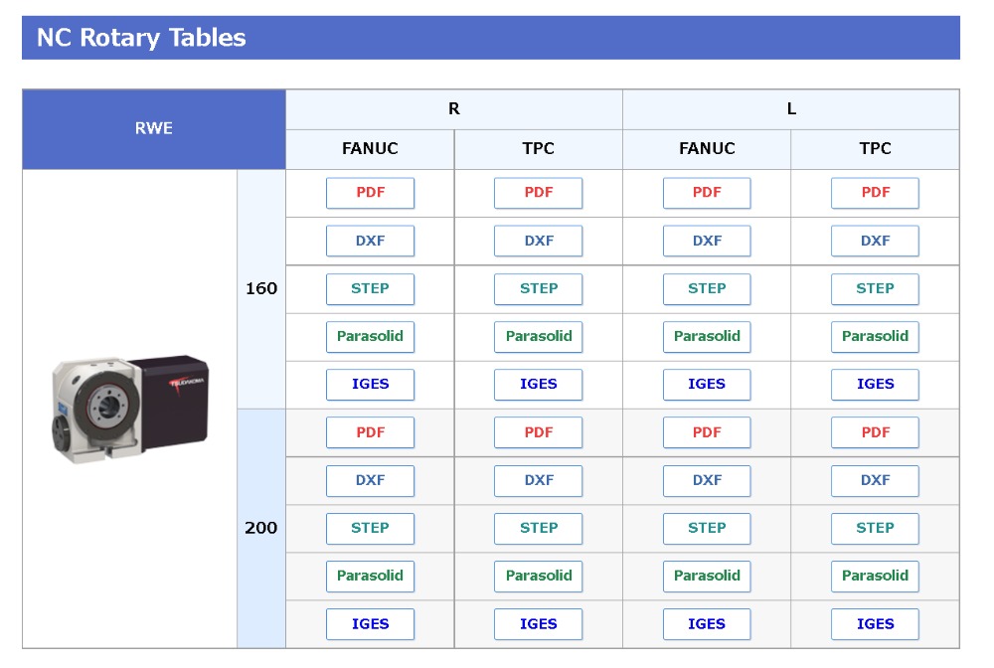Download STEP for RWE 200 R FANUC

point(370,529)
